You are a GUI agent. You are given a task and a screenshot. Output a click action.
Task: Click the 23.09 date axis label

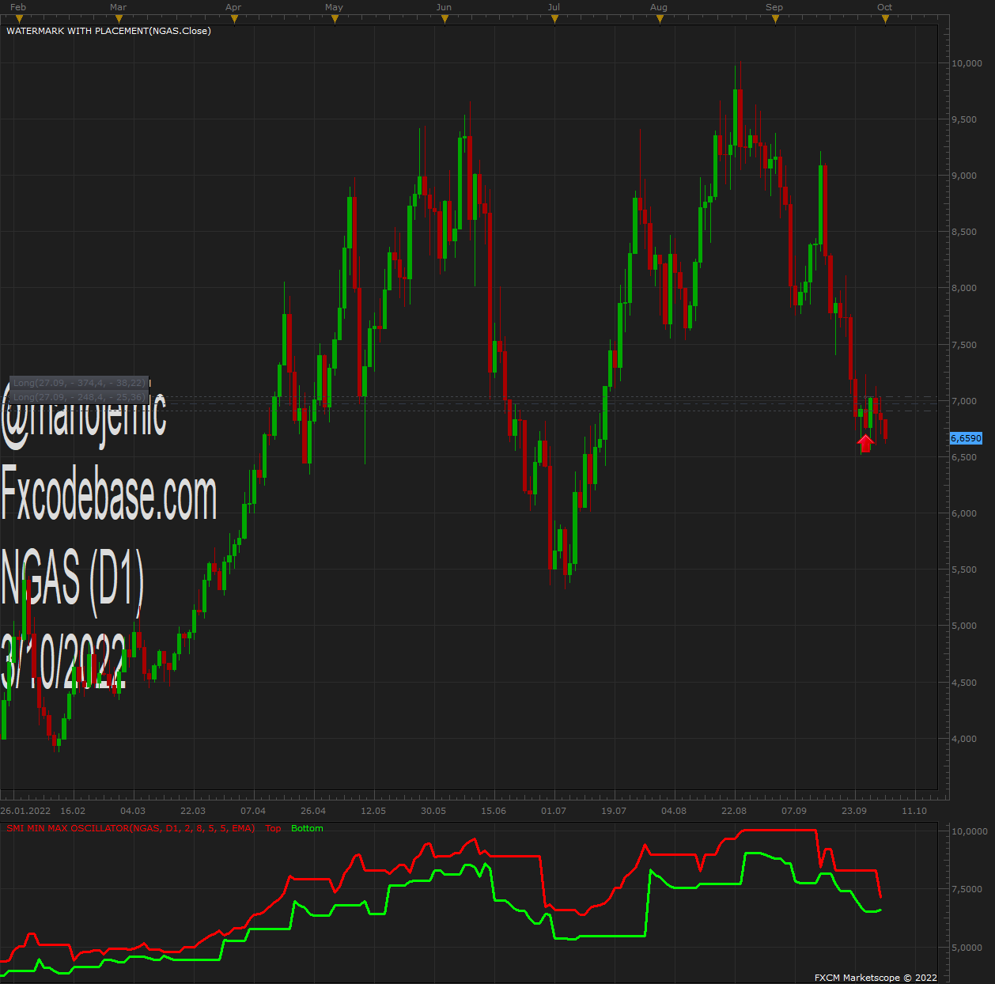click(x=854, y=811)
